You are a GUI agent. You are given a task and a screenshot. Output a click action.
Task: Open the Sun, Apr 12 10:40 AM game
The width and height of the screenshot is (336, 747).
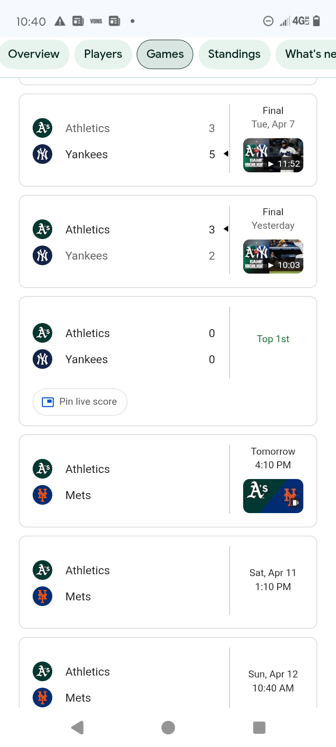pyautogui.click(x=273, y=681)
